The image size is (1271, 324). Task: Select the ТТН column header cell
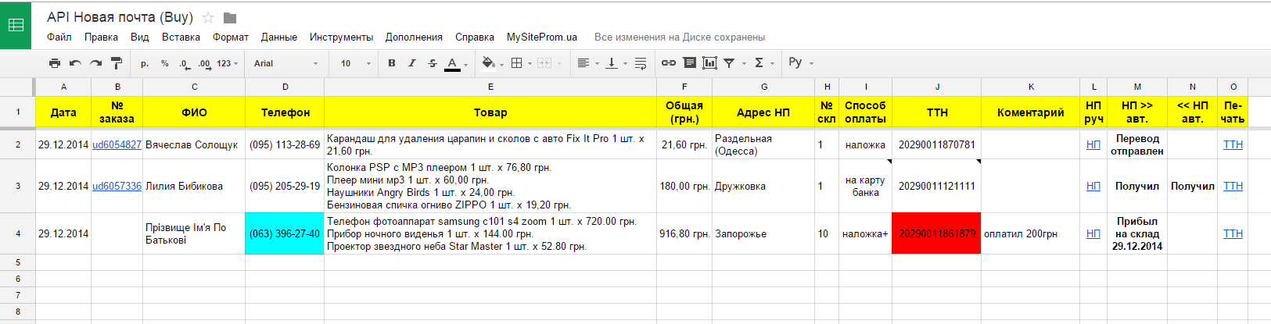coord(936,112)
